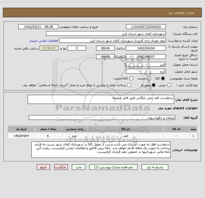Image resolution: width=205 pixels, height=198 pixels.
Task: Open the اطلاعات تماس خریدار link
Action: (x=44, y=41)
